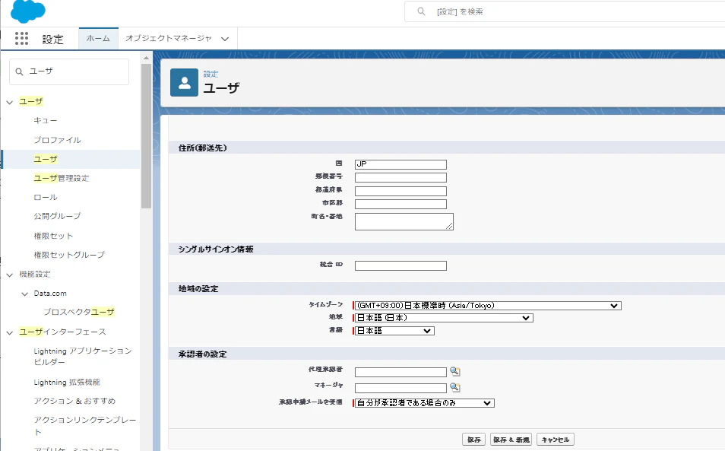
Task: Open ロール in the sidebar
Action: point(46,197)
